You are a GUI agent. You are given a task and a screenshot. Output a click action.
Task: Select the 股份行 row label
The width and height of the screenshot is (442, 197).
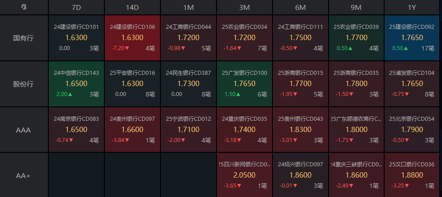point(24,84)
